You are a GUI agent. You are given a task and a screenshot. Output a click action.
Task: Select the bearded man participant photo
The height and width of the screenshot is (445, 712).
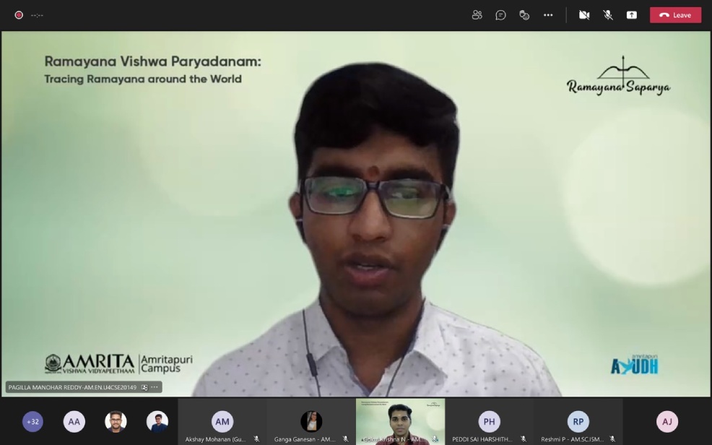click(x=116, y=422)
